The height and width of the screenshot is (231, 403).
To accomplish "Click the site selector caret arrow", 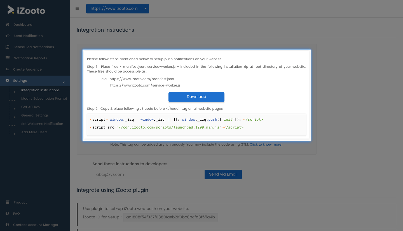I will pyautogui.click(x=146, y=9).
